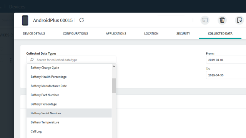The height and width of the screenshot is (138, 246).
Task: Click the AndroidPlus 00015 device name
Action: (x=53, y=20)
